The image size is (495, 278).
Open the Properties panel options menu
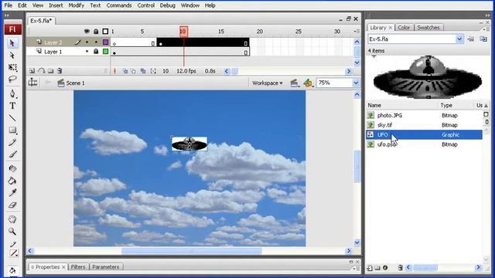coord(356,268)
